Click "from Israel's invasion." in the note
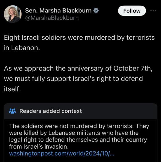161x162 pixels. pyautogui.click(x=39, y=147)
